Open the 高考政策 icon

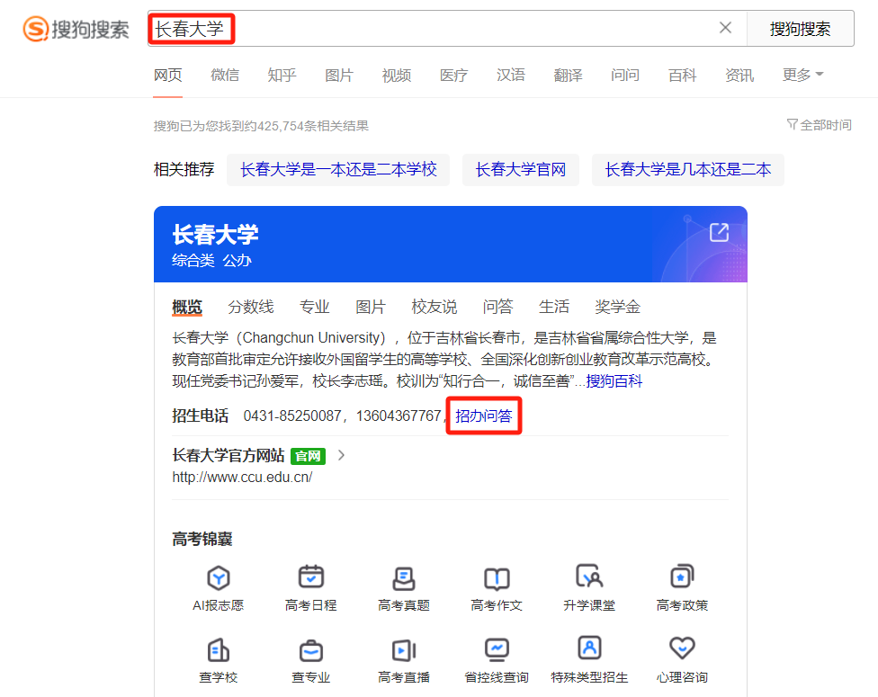pyautogui.click(x=682, y=577)
